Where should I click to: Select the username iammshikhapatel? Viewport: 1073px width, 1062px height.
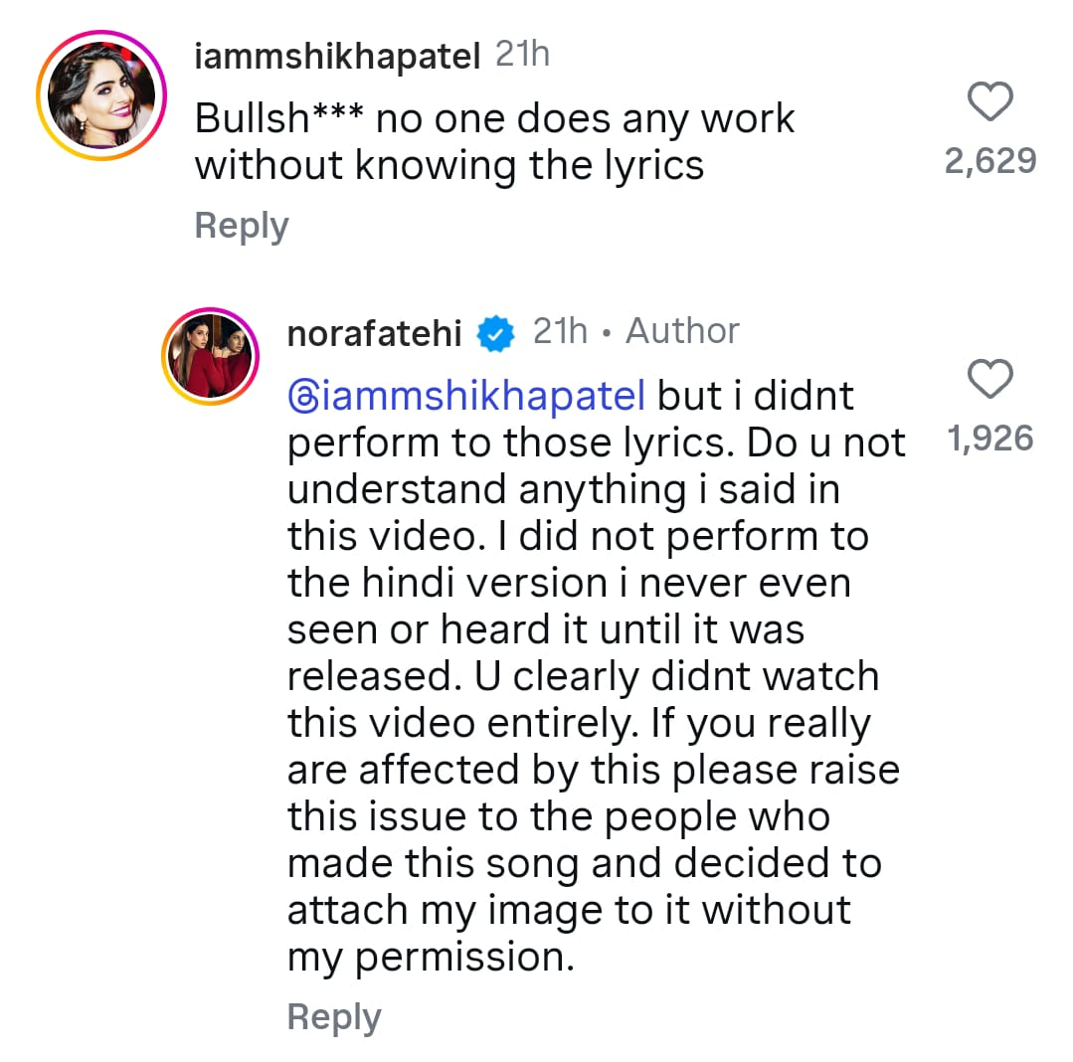(338, 56)
